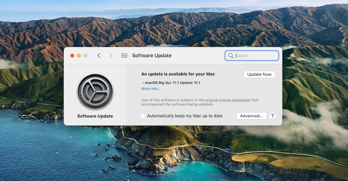Select the macOS Big Sur 11.1 update entry
348x181 pixels.
pyautogui.click(x=172, y=83)
